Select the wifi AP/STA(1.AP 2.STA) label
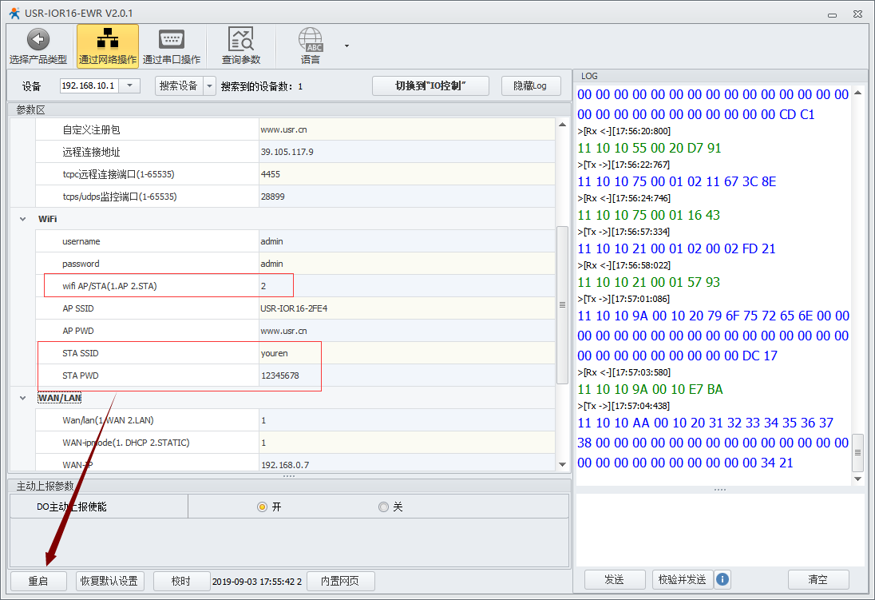875x600 pixels. [109, 286]
